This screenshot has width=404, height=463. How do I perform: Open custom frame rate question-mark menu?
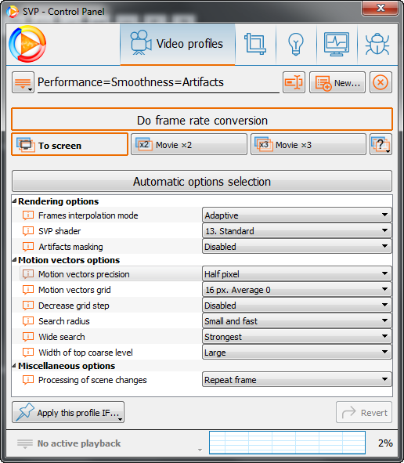(x=381, y=144)
